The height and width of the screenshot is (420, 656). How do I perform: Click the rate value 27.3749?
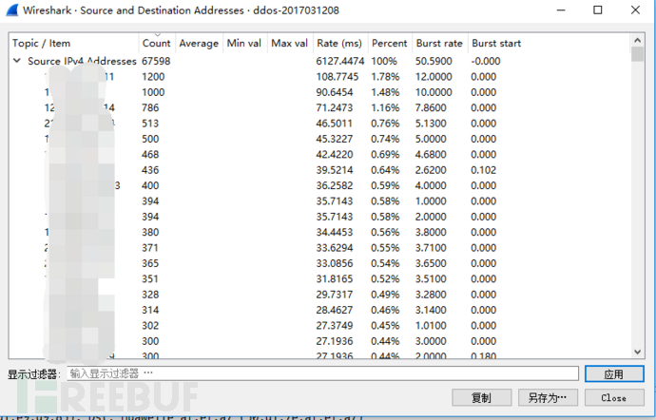click(x=335, y=326)
